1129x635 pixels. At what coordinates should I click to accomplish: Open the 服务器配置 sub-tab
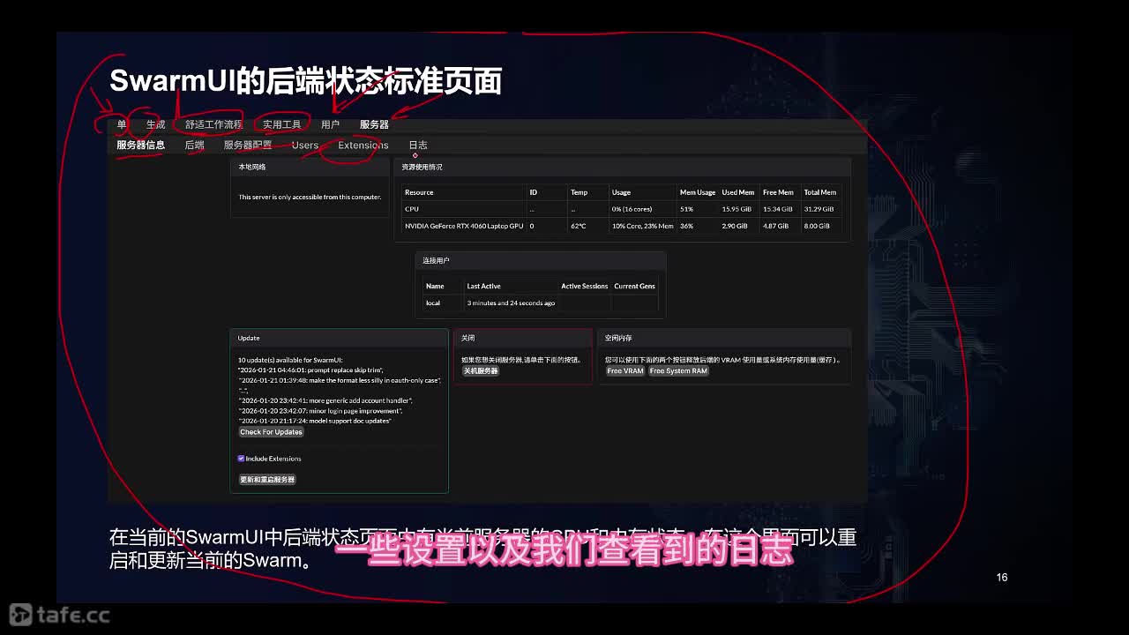(248, 145)
